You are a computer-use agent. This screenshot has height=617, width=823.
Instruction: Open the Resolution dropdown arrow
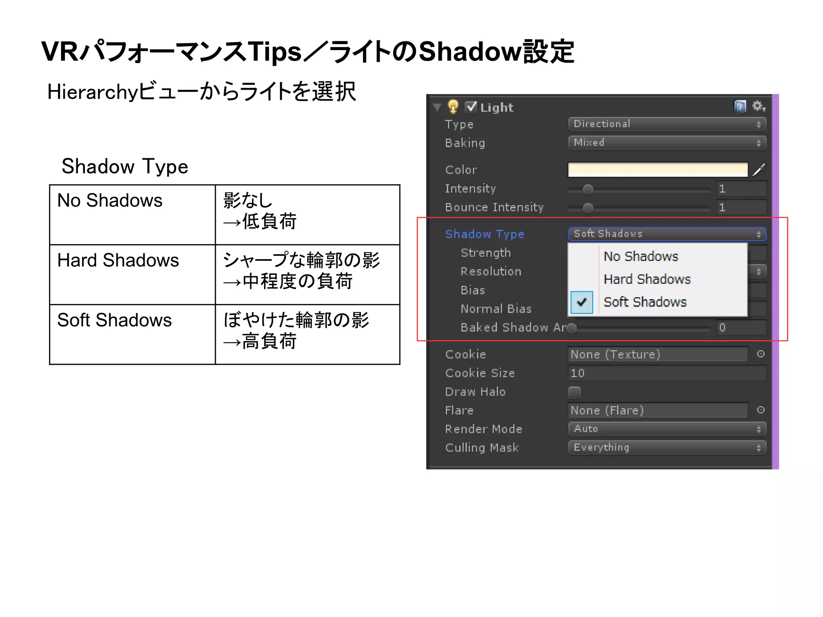(758, 272)
